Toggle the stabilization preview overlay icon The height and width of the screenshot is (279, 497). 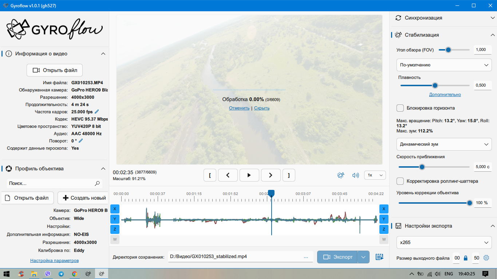(341, 175)
